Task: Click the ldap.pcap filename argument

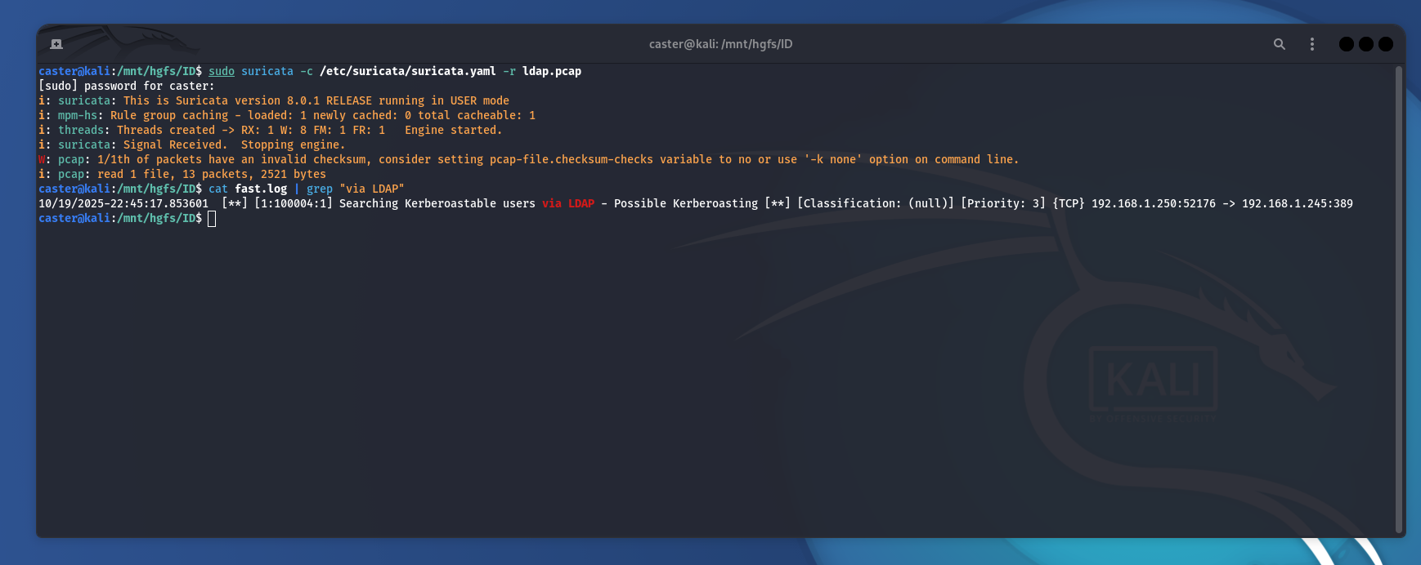Action: point(552,71)
